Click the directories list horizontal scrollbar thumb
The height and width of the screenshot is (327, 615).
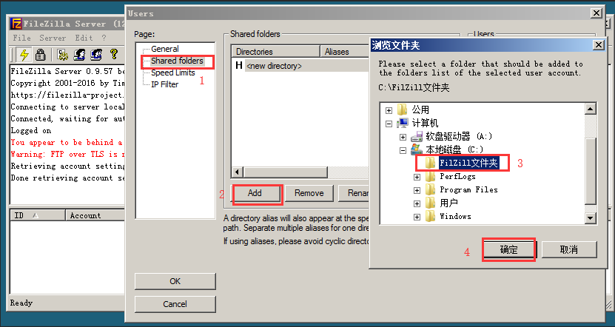coord(285,172)
